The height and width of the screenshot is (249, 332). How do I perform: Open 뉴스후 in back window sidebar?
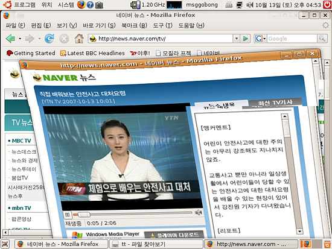pyautogui.click(x=15, y=196)
